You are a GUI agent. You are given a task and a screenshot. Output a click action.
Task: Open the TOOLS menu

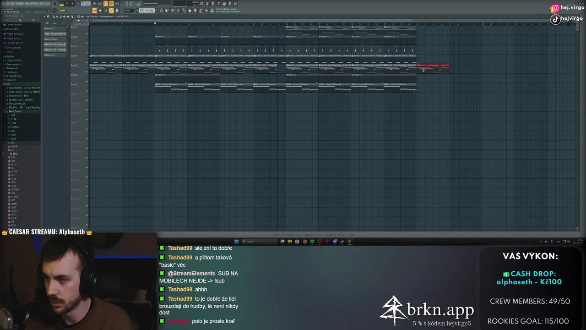click(42, 3)
